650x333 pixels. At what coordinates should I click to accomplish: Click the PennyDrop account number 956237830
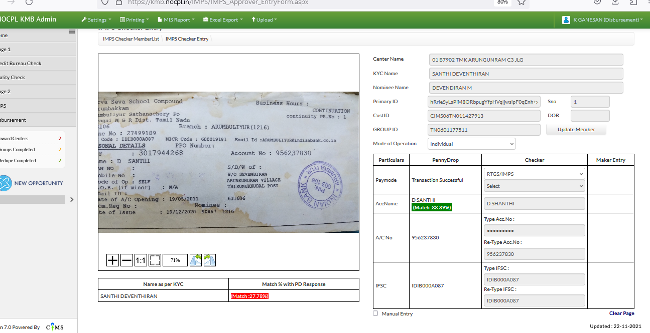click(425, 238)
